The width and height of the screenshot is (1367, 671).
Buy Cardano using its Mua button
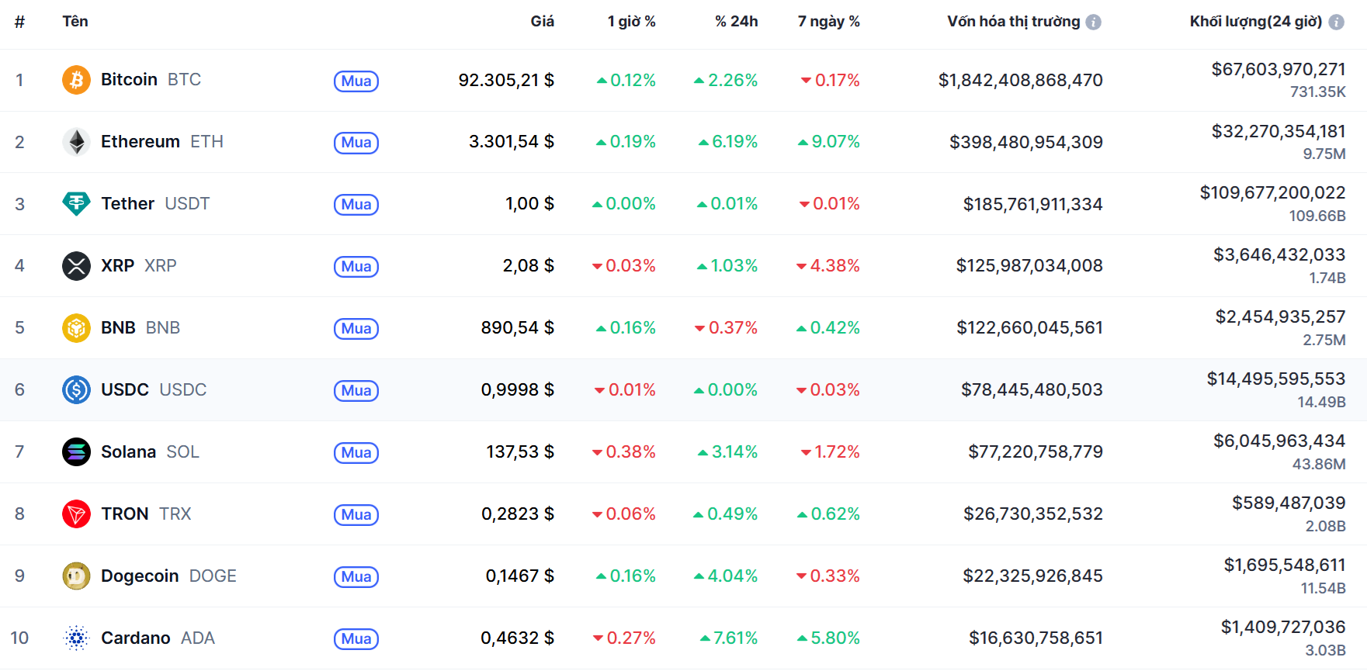coord(356,638)
